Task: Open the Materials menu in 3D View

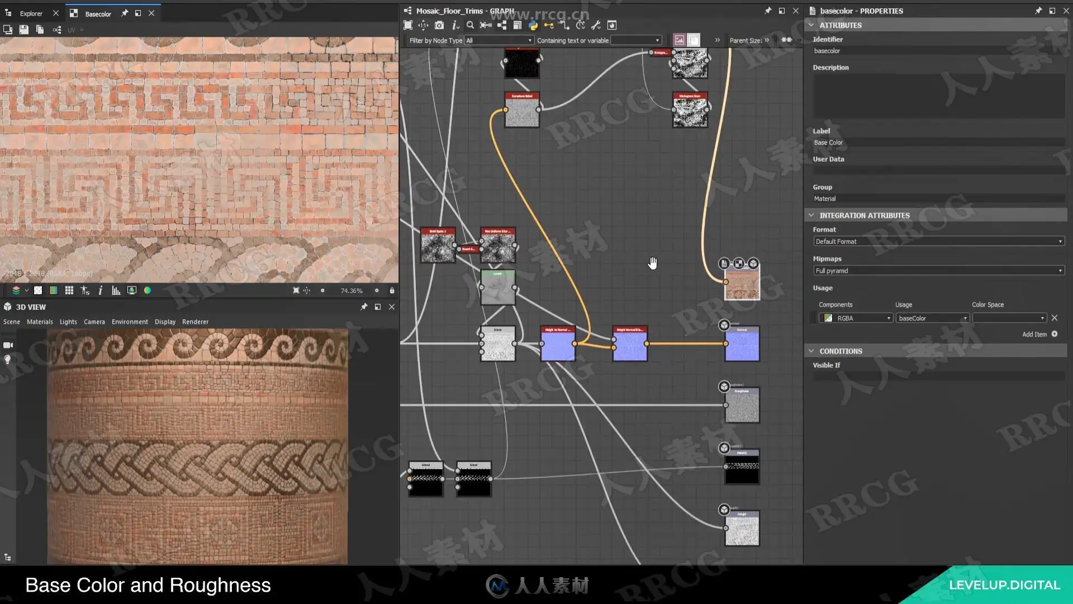Action: [x=40, y=322]
